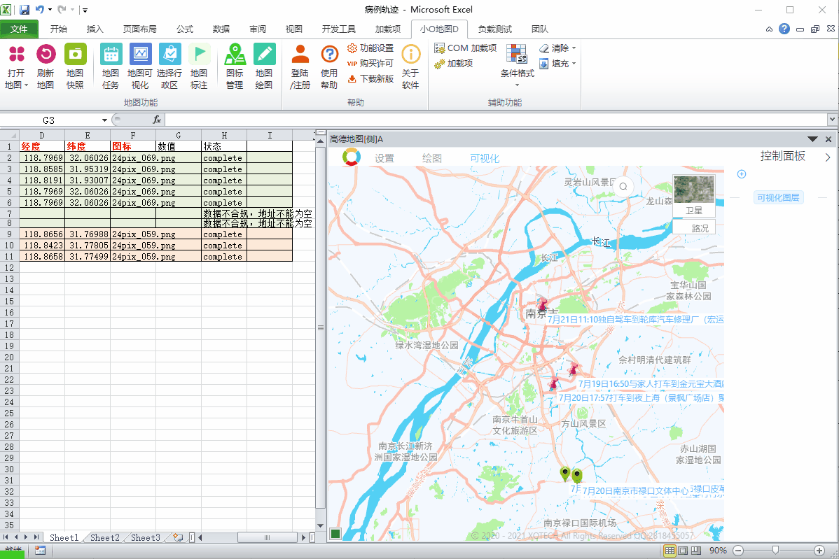This screenshot has width=839, height=559.
Task: Select the 地图标注 flag icon
Action: [199, 54]
